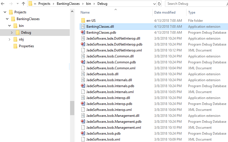Click the Back navigation arrow
The height and width of the screenshot is (142, 228).
[3, 4]
